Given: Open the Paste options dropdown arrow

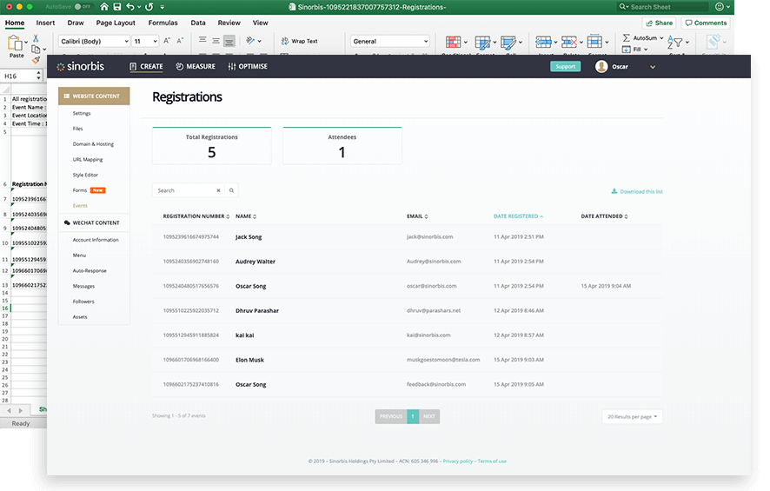Looking at the screenshot, I should 26,43.
